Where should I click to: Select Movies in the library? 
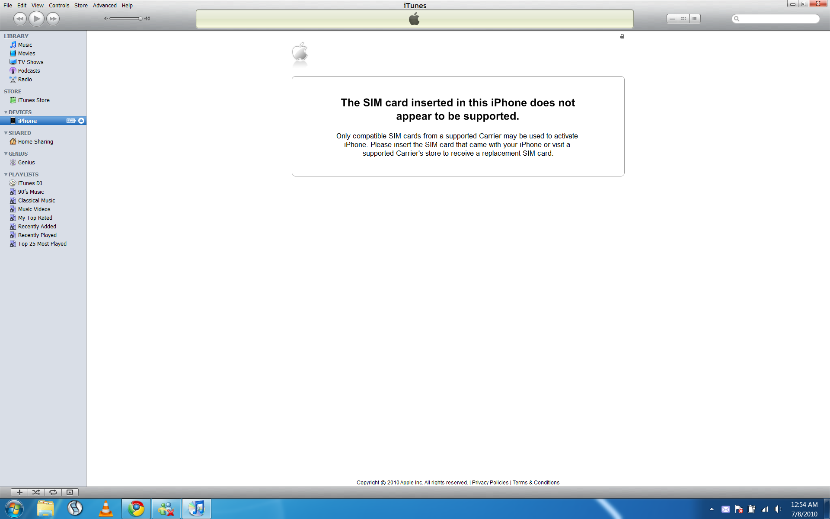pos(43,53)
